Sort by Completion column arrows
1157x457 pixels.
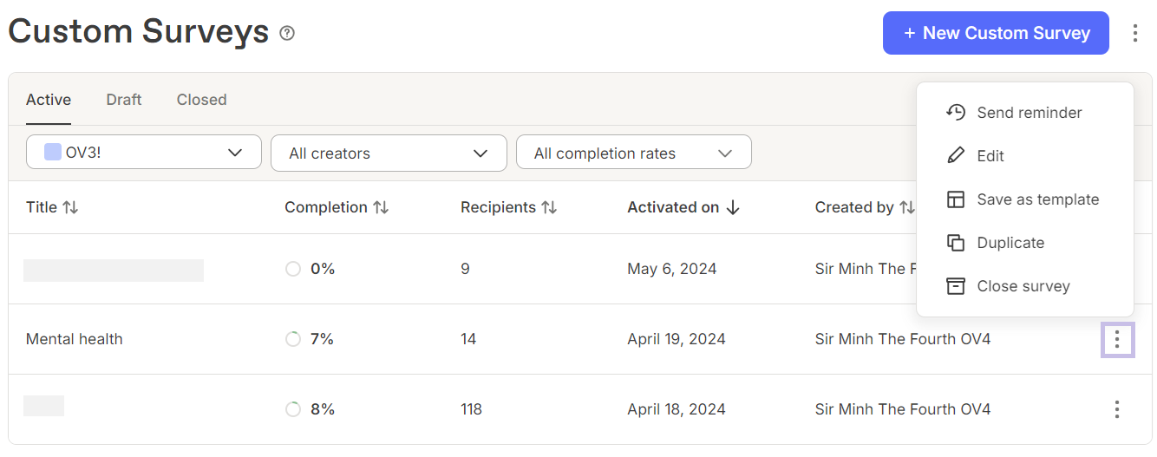click(381, 207)
